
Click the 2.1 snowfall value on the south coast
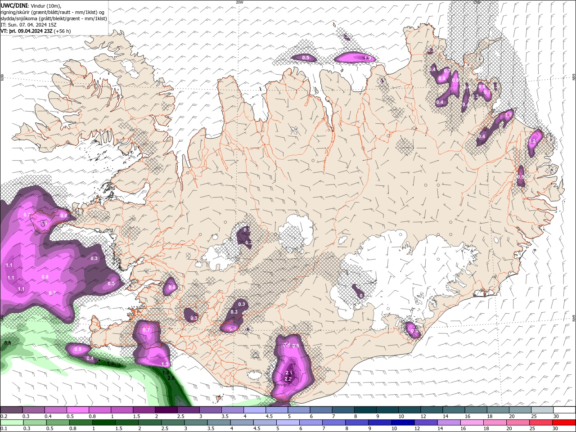289,373
